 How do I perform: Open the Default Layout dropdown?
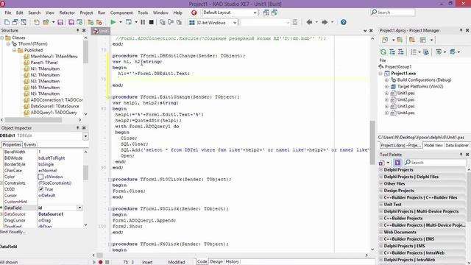coord(255,13)
